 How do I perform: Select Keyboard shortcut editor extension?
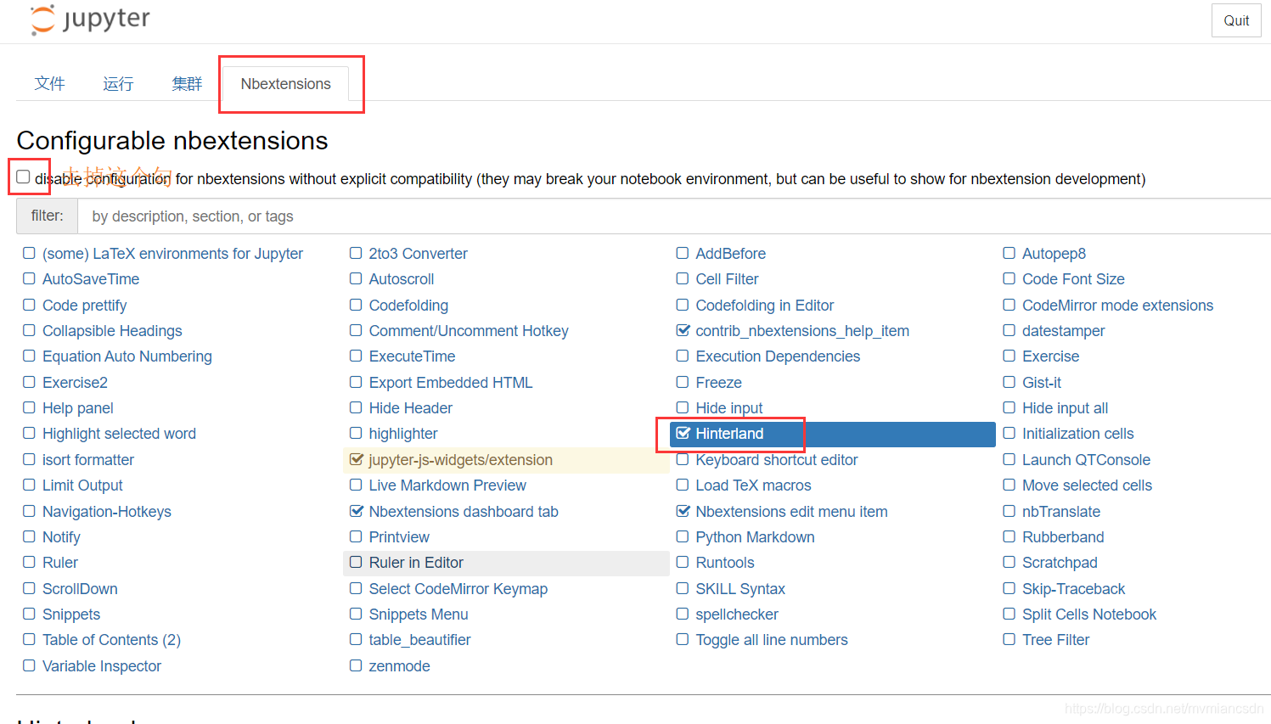pos(777,460)
